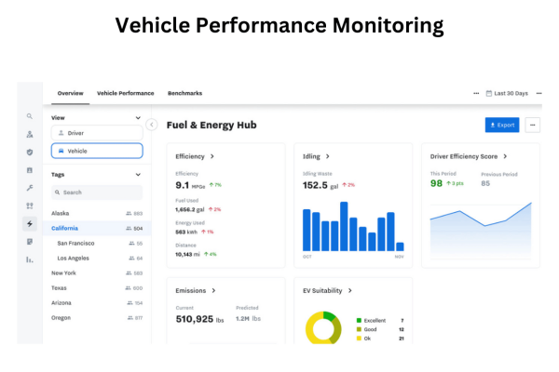Click the search icon in left sidebar
This screenshot has height=372, width=559.
coord(30,116)
